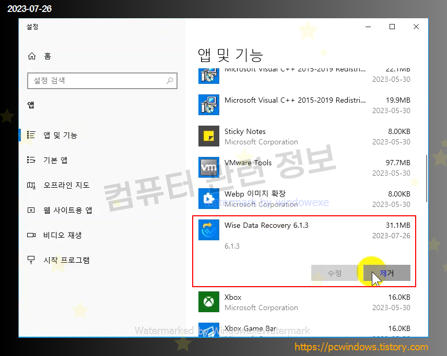This screenshot has height=356, width=447.
Task: Maximize the 설정 window
Action: (392, 27)
